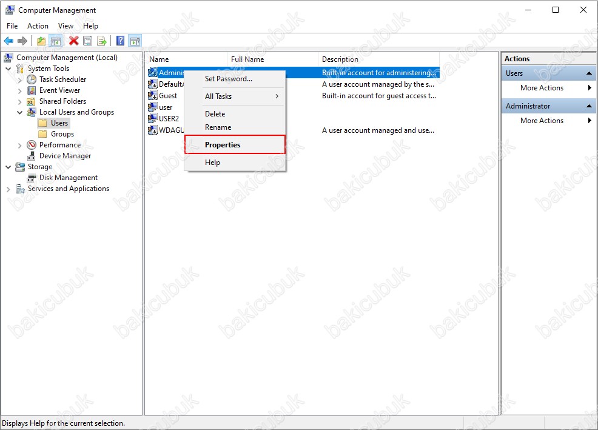Click the Disk Management drive icon
598x430 pixels.
tap(32, 178)
